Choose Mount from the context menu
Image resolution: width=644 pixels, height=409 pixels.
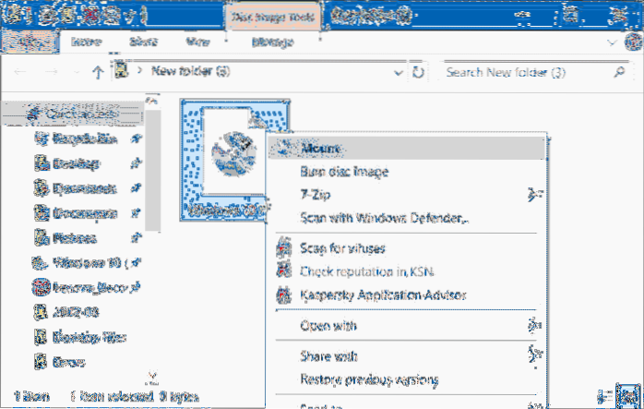(321, 149)
